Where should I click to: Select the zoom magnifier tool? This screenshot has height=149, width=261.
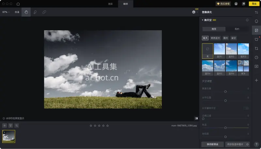[x=35, y=12]
